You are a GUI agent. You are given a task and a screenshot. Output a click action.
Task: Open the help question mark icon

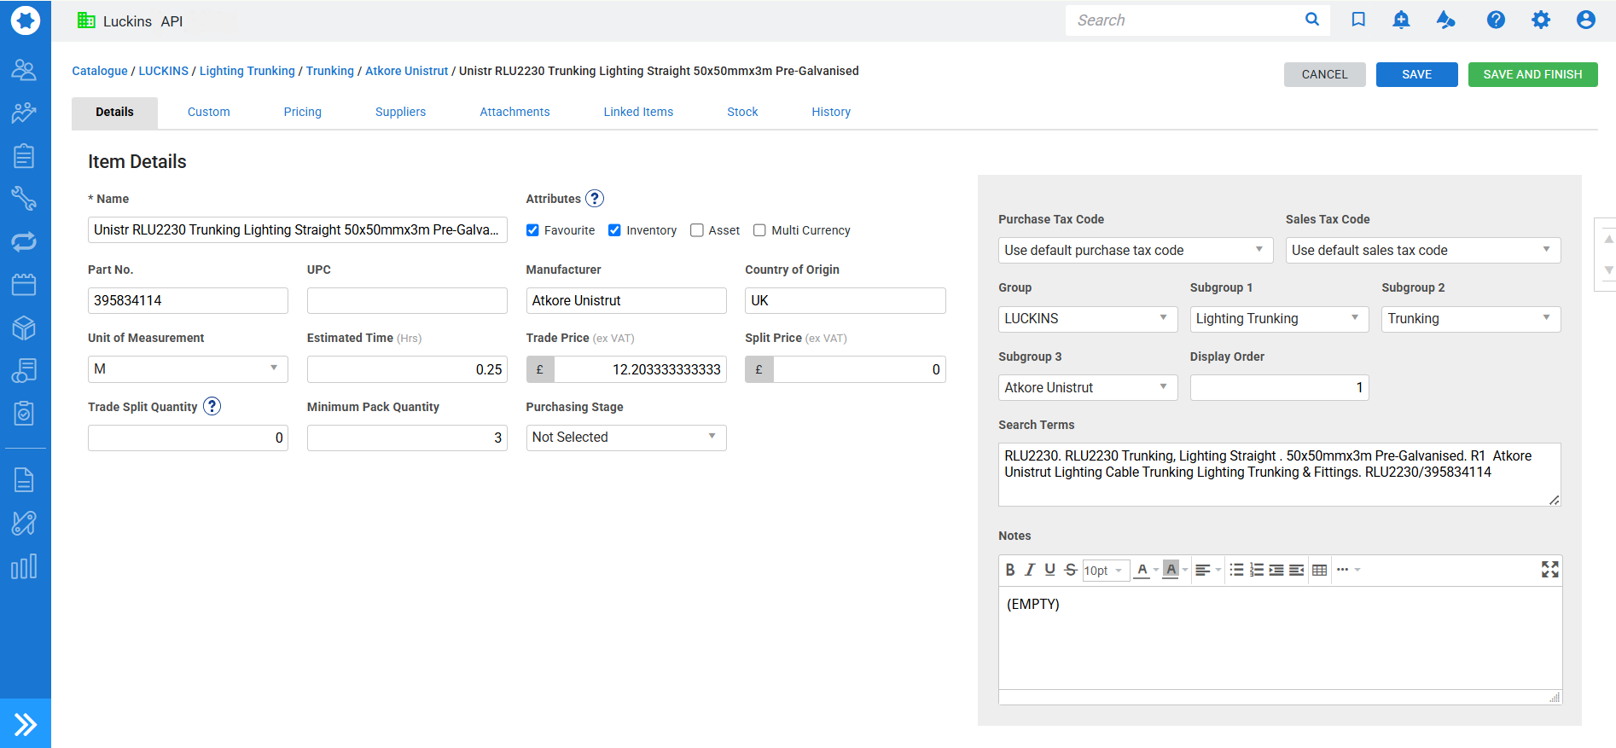(1496, 20)
